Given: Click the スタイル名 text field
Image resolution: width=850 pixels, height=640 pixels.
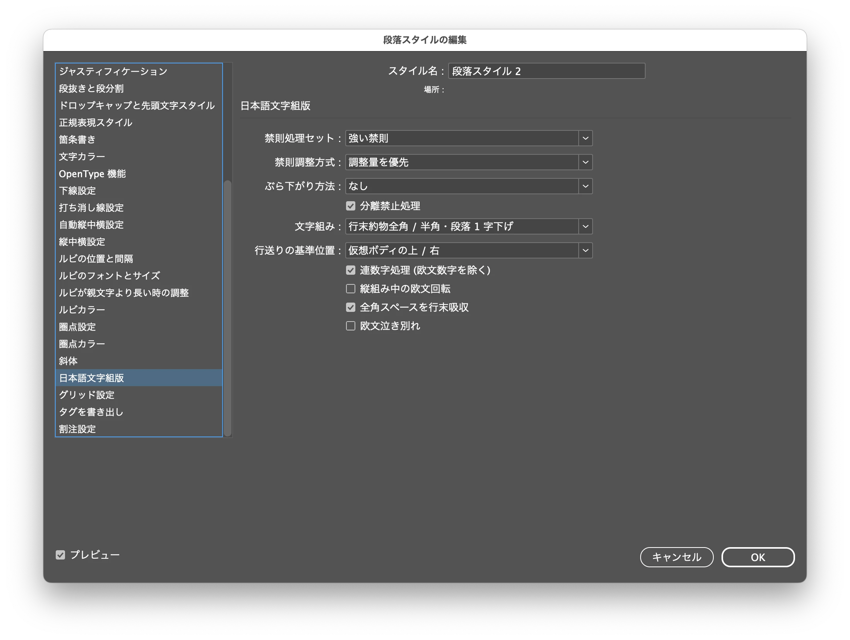Looking at the screenshot, I should pos(546,71).
